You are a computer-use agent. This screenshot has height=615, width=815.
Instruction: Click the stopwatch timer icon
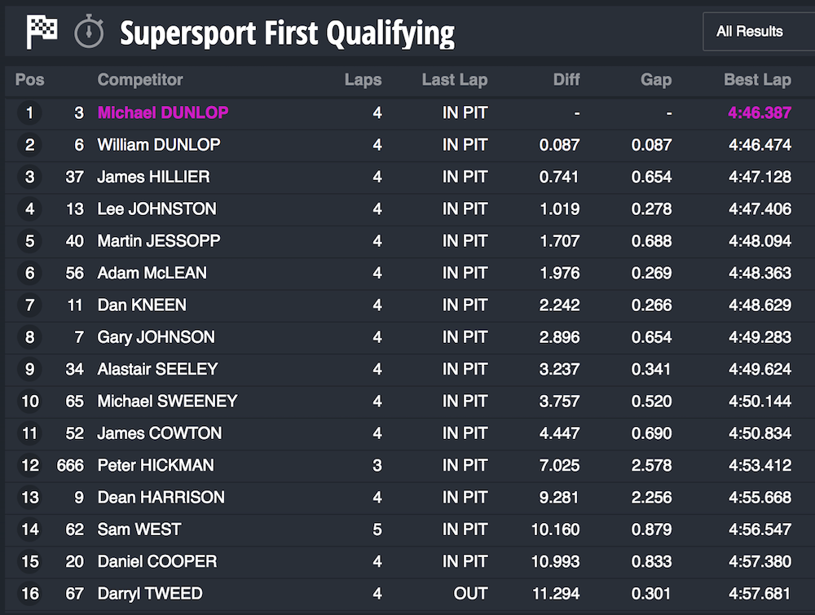tap(89, 32)
